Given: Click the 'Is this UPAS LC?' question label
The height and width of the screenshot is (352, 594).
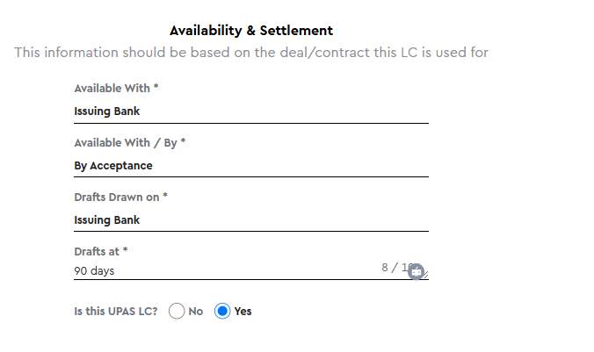Looking at the screenshot, I should click(116, 311).
